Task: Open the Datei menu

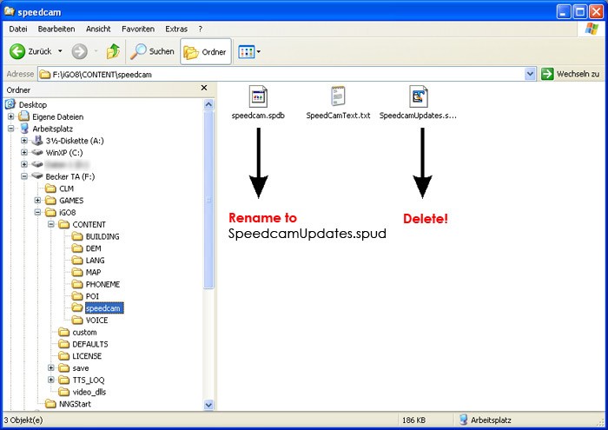Action: pos(17,29)
